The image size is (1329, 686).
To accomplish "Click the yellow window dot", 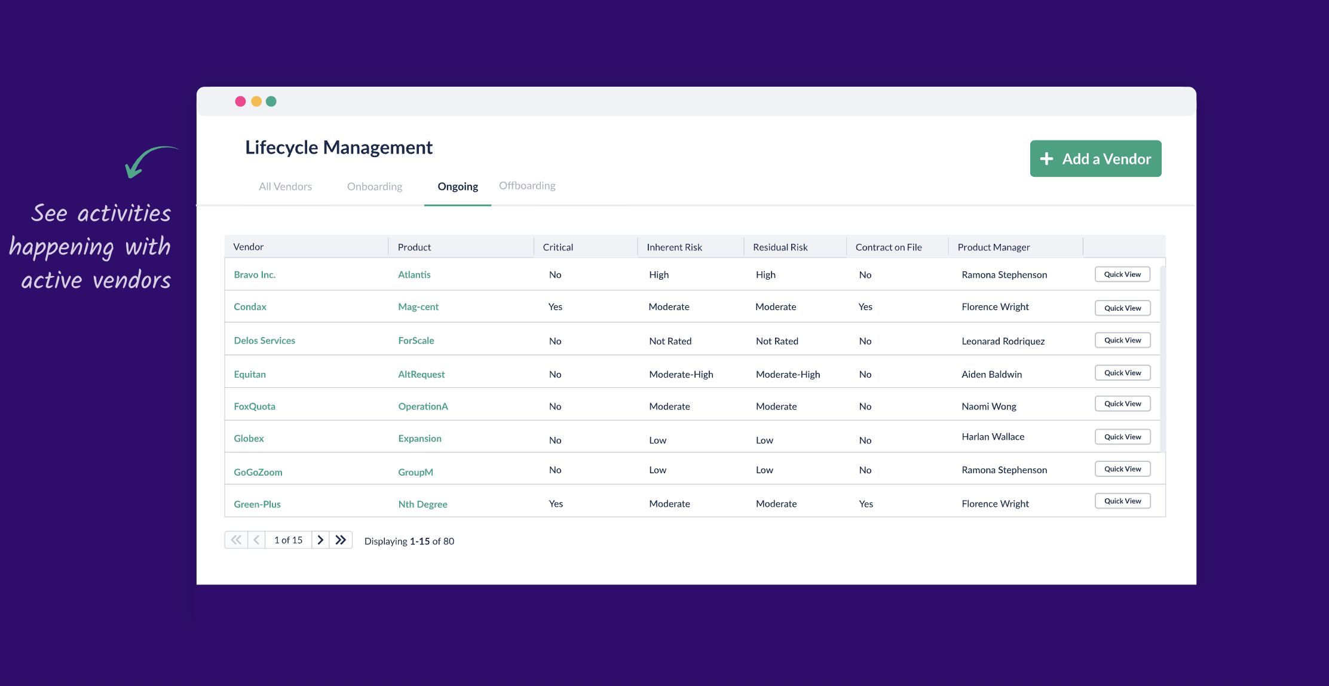I will pos(256,102).
